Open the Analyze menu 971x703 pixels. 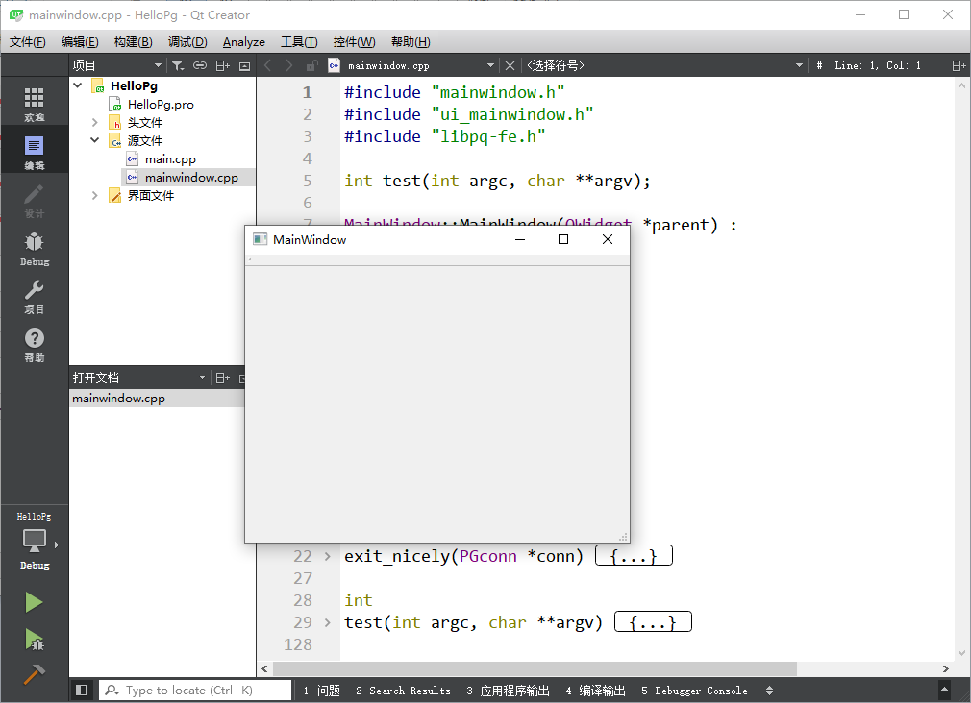tap(243, 41)
